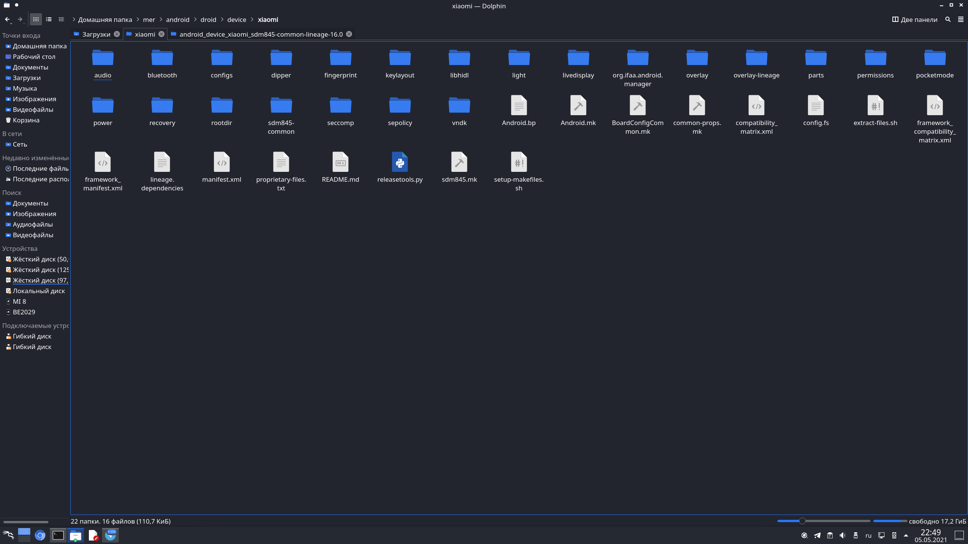Viewport: 968px width, 544px height.
Task: Open the Telegram tray icon
Action: pyautogui.click(x=817, y=535)
